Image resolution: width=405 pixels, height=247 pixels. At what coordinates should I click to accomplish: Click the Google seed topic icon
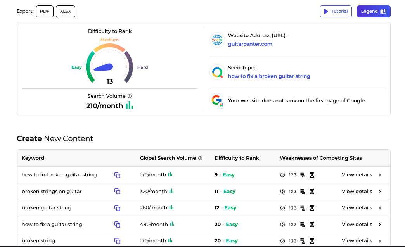click(x=217, y=73)
